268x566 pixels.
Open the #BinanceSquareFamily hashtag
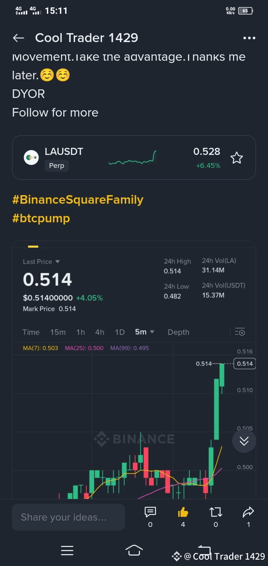[x=78, y=200]
